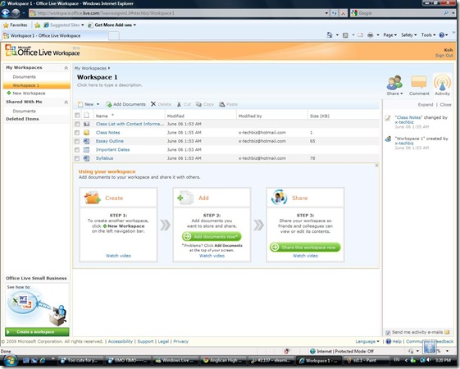Click the Create folder icon
The height and width of the screenshot is (369, 460).
(93, 198)
